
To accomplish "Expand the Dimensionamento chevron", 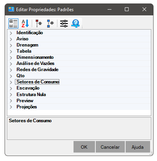I will (x=11, y=58).
